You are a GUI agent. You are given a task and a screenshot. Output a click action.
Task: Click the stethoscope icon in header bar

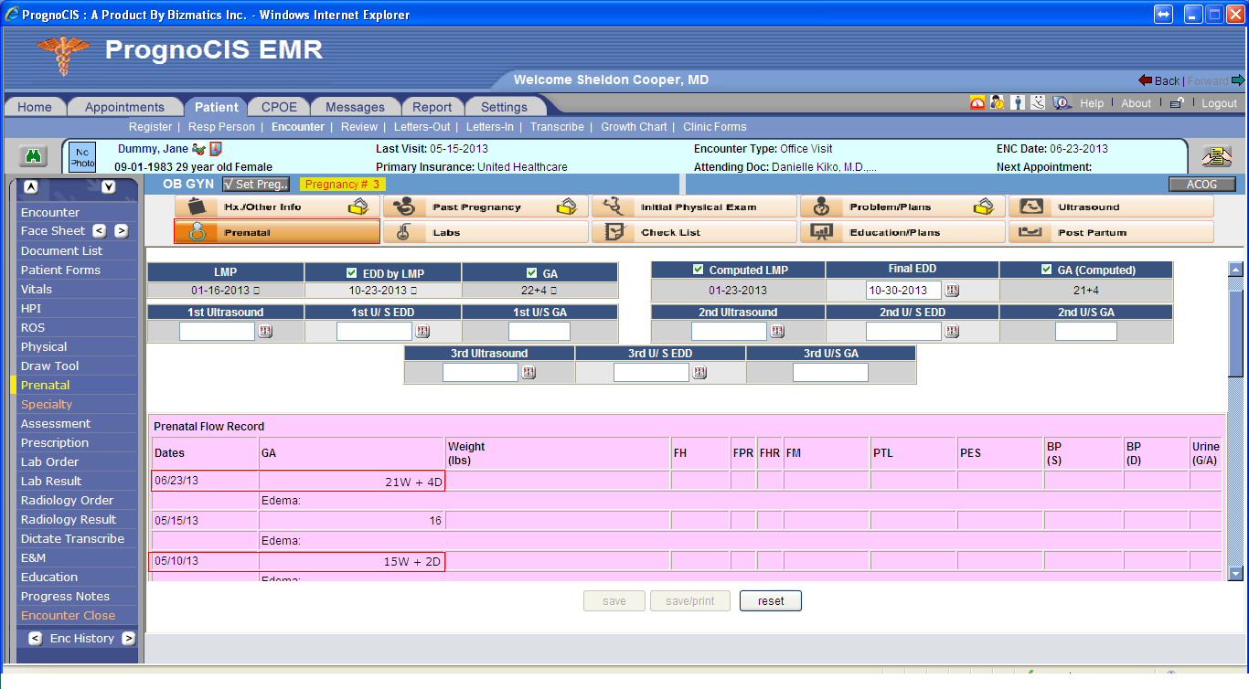click(1038, 103)
